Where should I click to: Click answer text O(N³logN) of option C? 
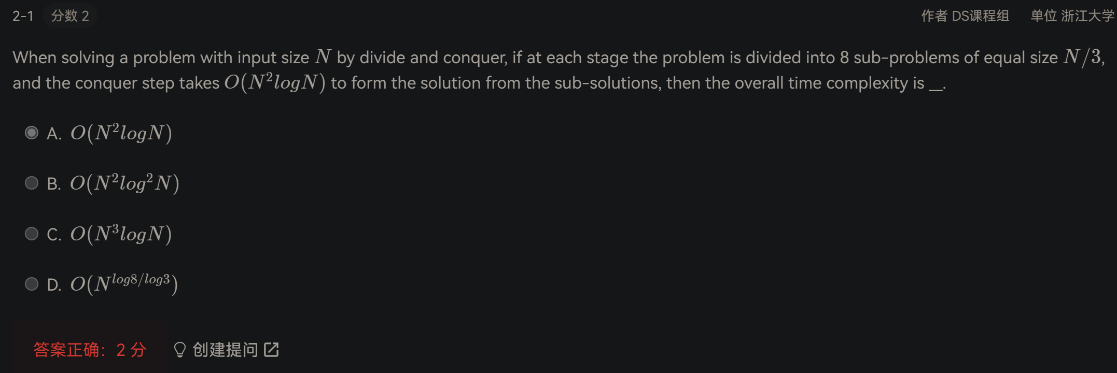pos(121,234)
